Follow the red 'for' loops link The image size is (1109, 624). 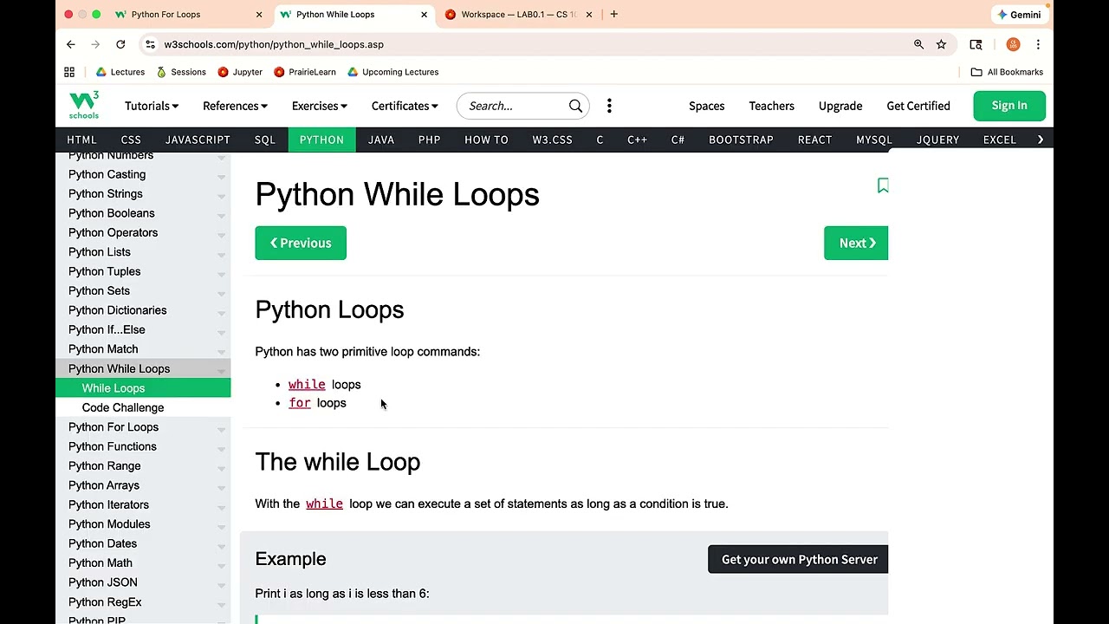click(x=300, y=403)
